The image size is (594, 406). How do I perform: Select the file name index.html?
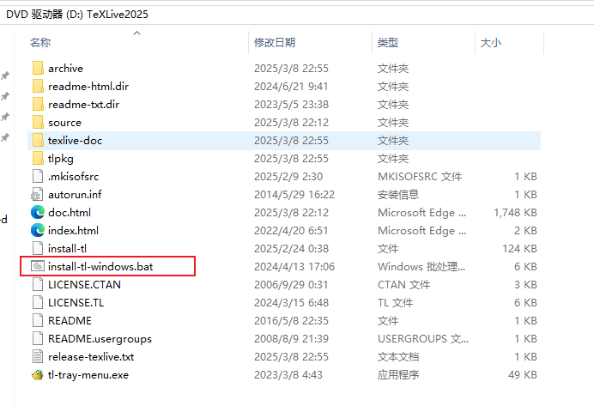(x=73, y=231)
